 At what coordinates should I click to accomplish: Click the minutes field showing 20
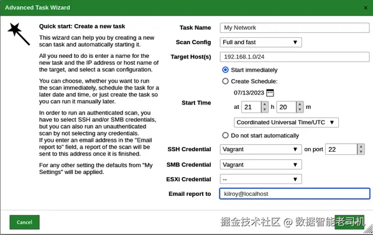(x=287, y=107)
